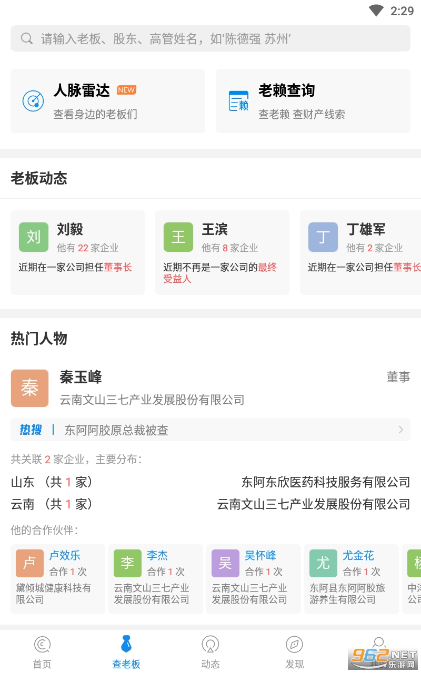Open partner 李杰's card
Screen dimensions: 421x673
pyautogui.click(x=156, y=578)
